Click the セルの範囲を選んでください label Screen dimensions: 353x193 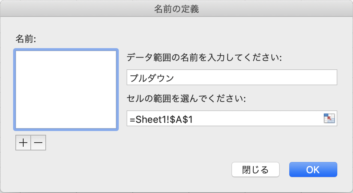tap(186, 99)
